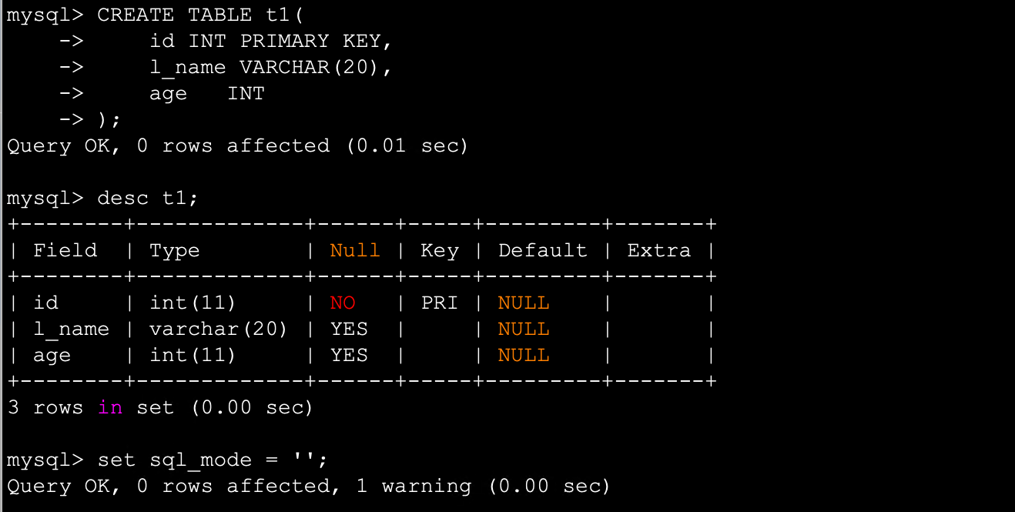
Task: Click the l_name field cell in the table
Action: (72, 329)
